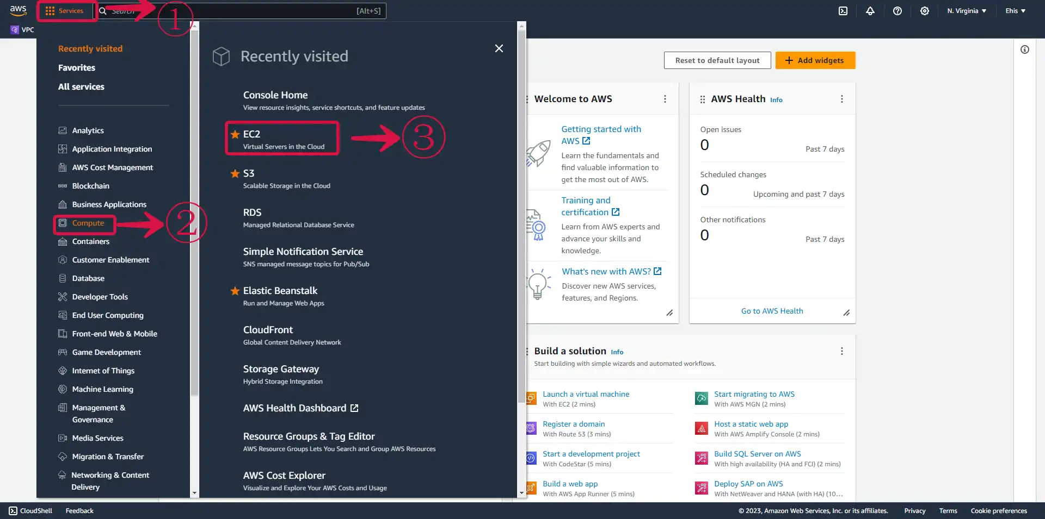Open Training and certification link
This screenshot has height=519, width=1045.
pos(591,207)
